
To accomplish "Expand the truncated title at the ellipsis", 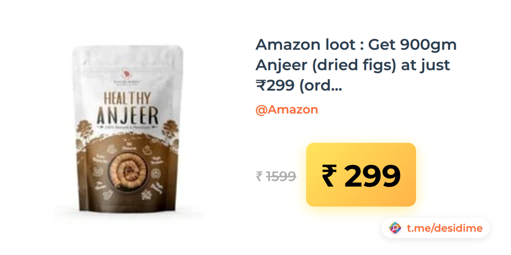I will click(336, 86).
